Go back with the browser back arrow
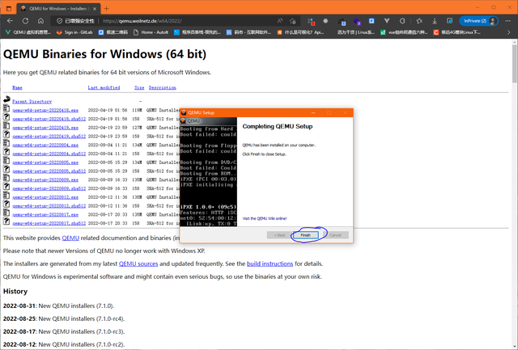The height and width of the screenshot is (350, 518). point(10,21)
